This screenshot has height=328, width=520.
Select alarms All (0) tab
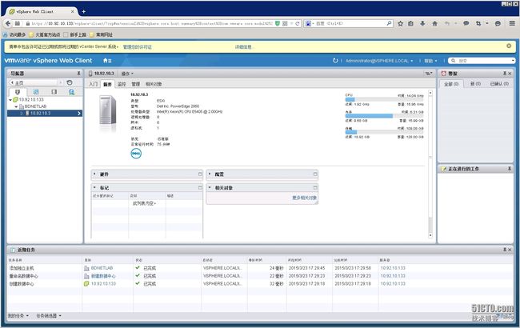point(451,84)
